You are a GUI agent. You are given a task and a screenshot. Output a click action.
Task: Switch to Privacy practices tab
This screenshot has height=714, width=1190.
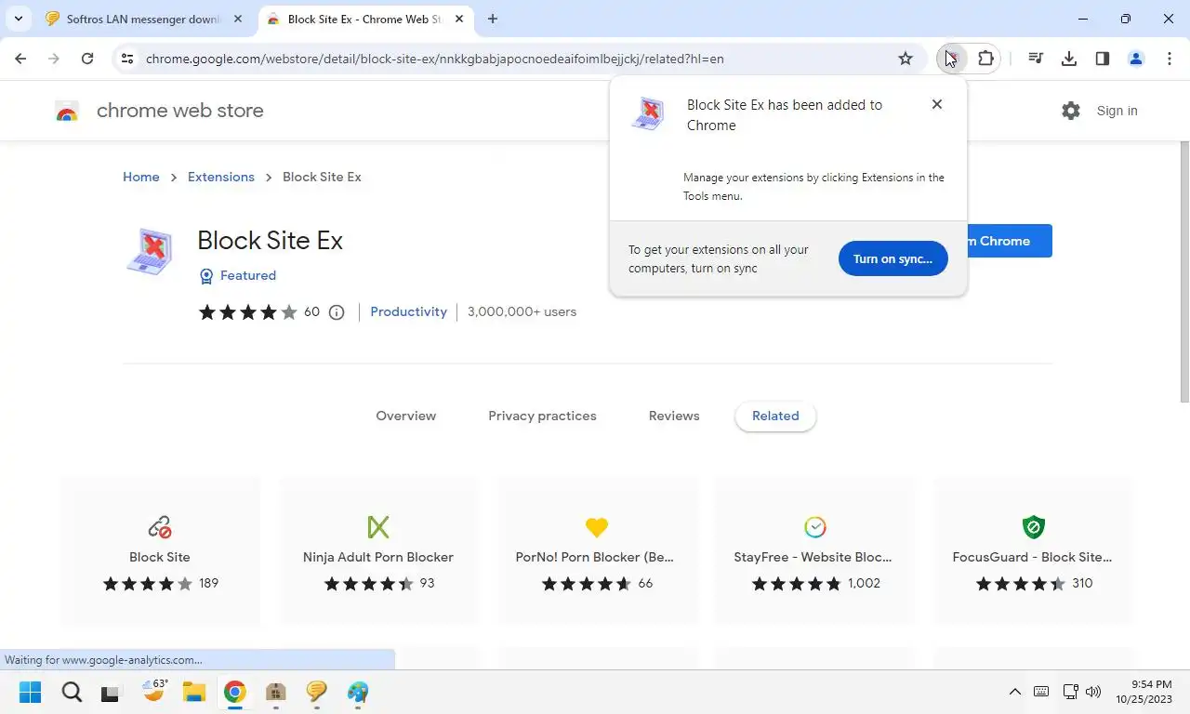pyautogui.click(x=542, y=416)
